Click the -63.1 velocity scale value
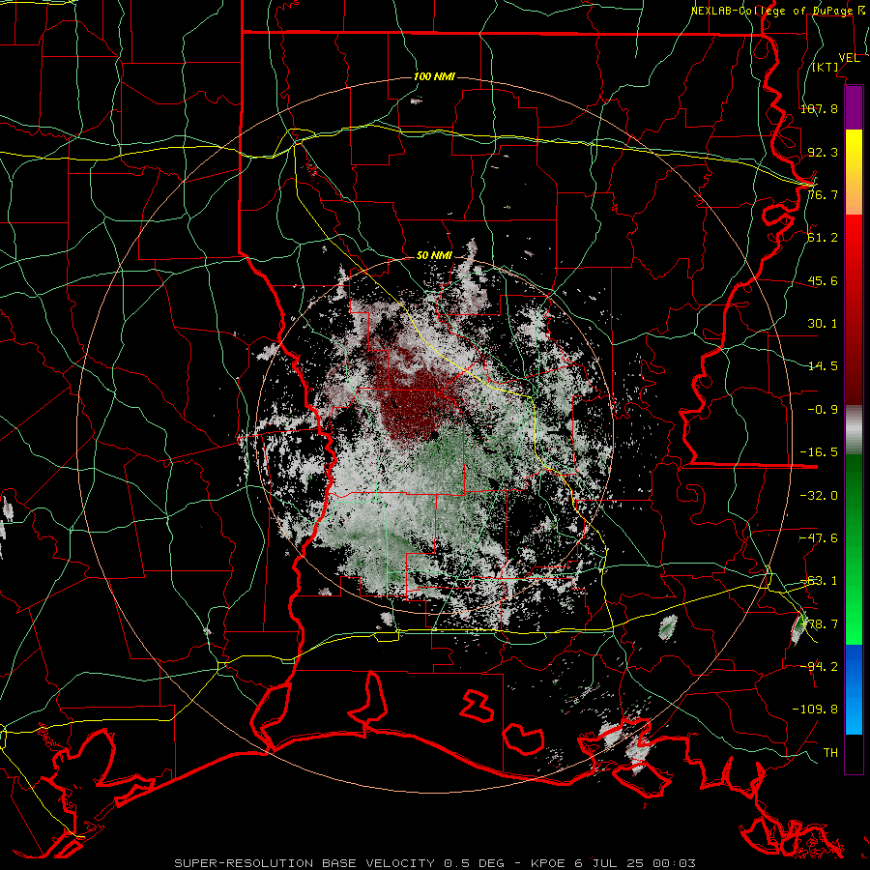 point(819,581)
